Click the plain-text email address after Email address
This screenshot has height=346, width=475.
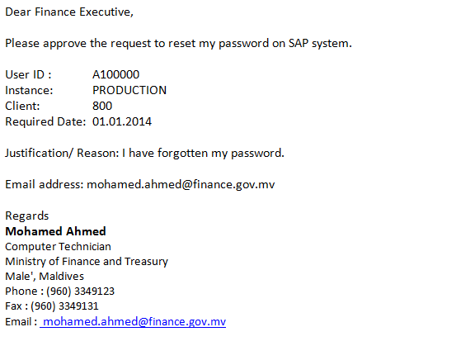point(181,184)
